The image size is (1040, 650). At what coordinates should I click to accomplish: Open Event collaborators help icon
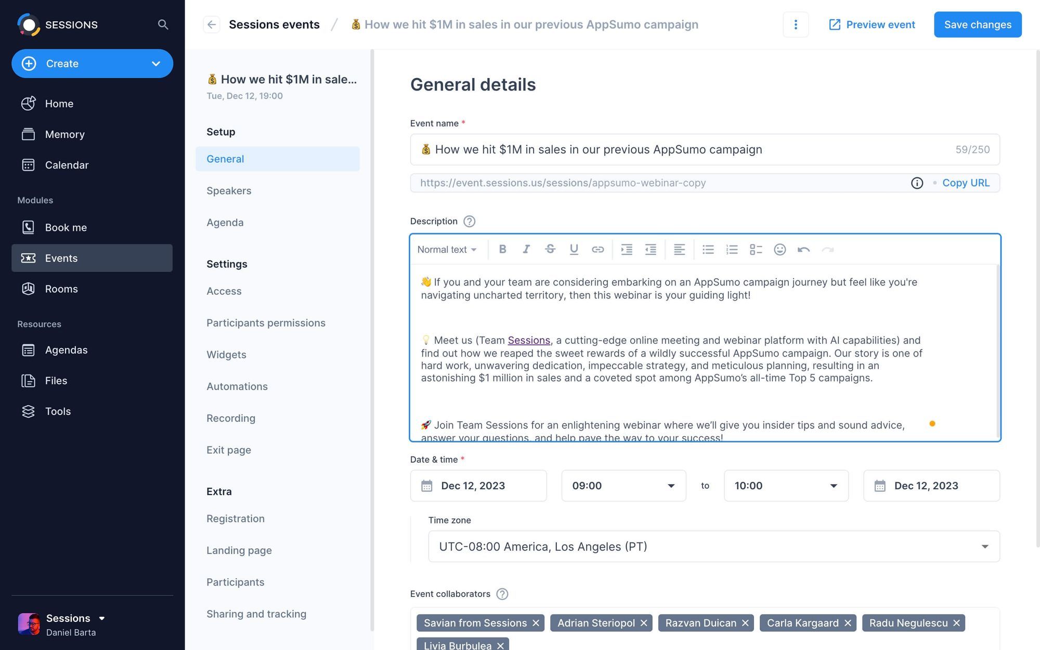pyautogui.click(x=502, y=594)
